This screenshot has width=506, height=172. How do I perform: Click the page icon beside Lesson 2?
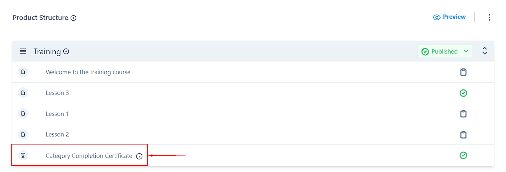click(x=23, y=135)
